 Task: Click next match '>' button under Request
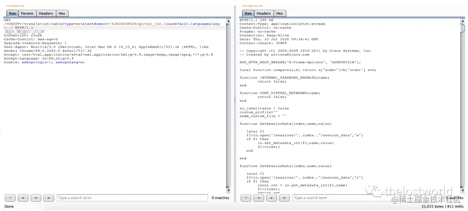click(x=49, y=198)
